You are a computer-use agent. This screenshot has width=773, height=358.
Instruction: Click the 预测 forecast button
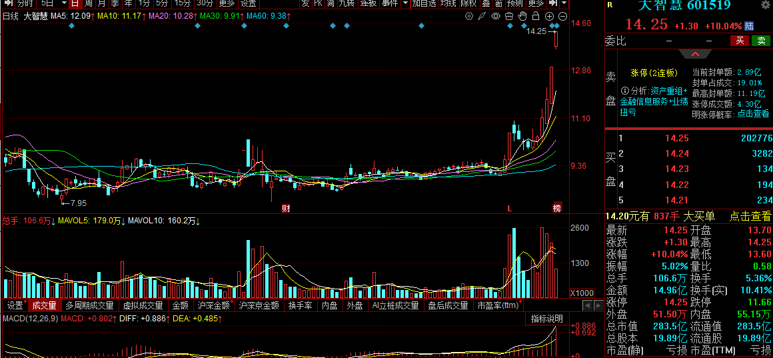(x=514, y=3)
